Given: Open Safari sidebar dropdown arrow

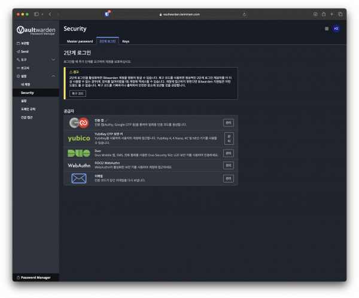Looking at the screenshot, I should click(42, 13).
